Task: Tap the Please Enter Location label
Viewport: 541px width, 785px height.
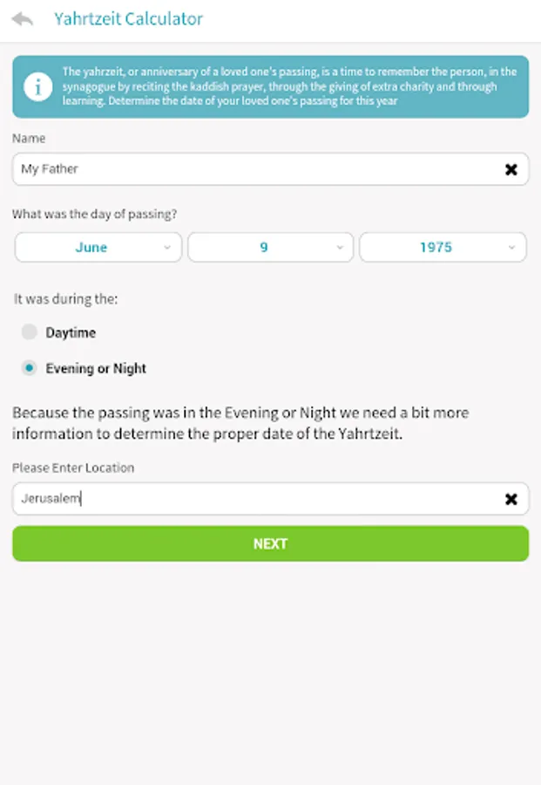Action: coord(73,468)
